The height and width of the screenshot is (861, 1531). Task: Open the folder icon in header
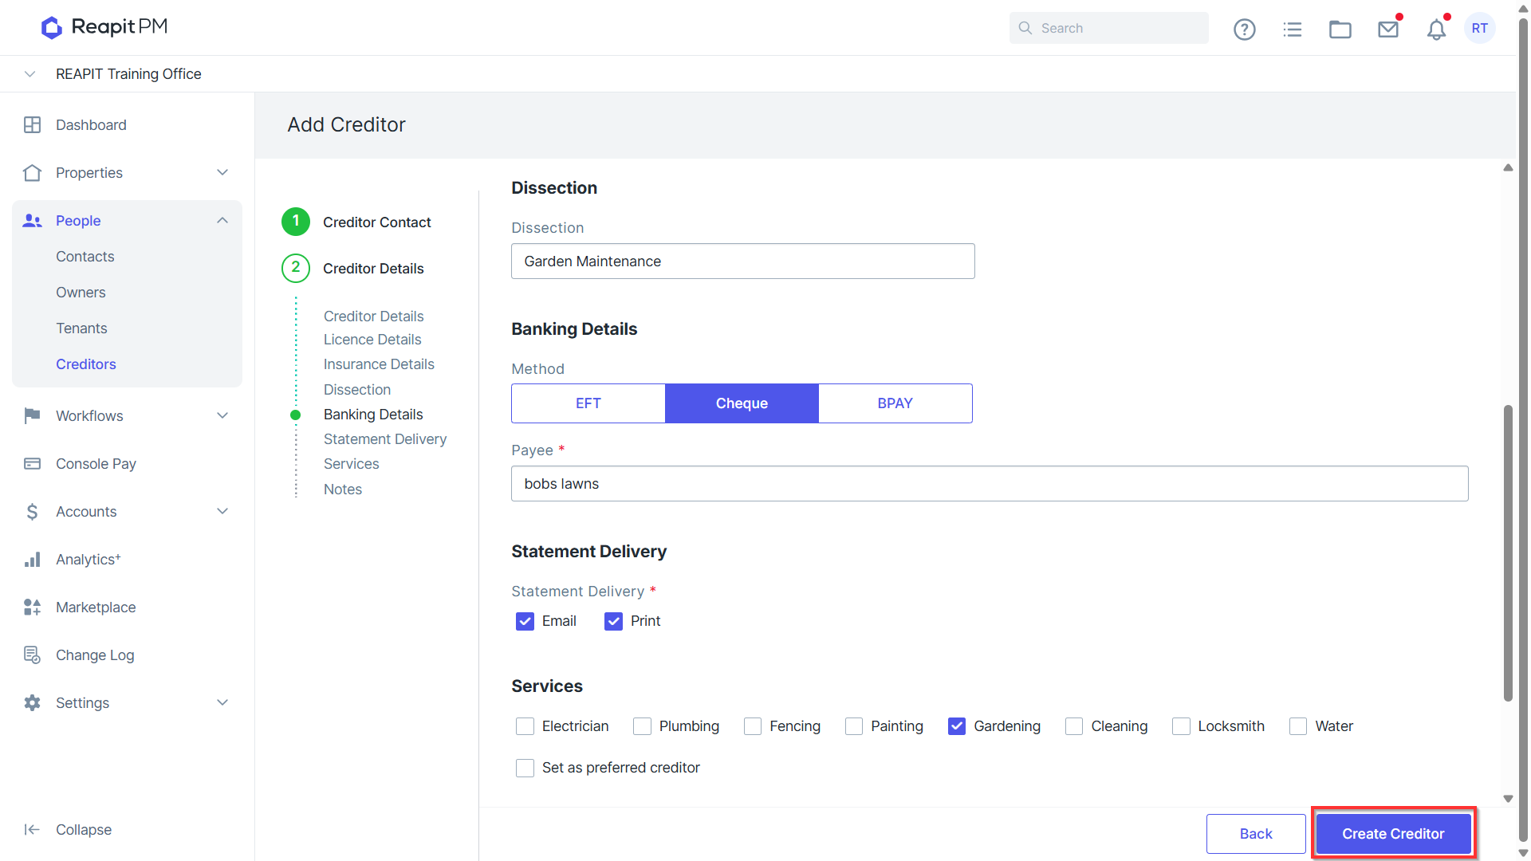[1340, 29]
